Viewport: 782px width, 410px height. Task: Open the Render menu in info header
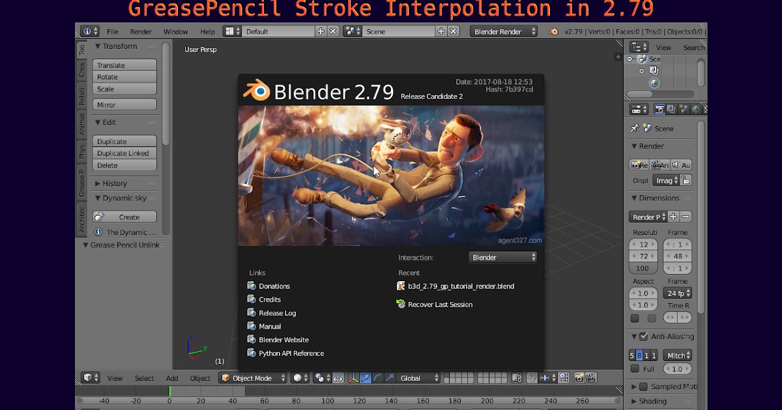[141, 31]
